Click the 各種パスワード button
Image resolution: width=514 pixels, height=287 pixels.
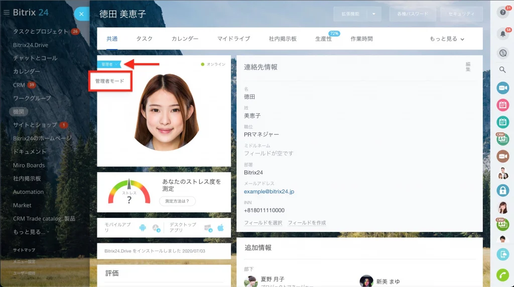click(413, 14)
